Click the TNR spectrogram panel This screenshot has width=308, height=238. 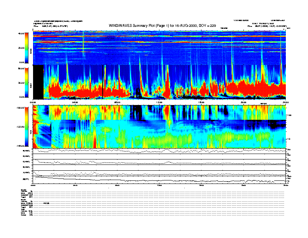point(159,127)
